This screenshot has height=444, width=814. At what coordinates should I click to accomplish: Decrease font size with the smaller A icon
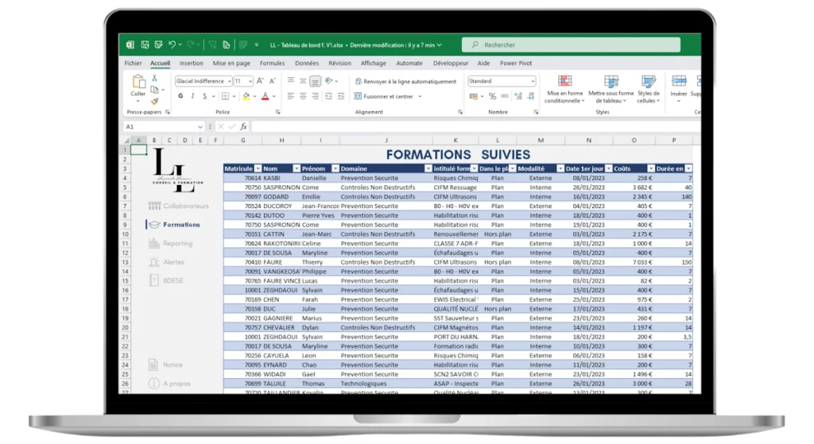(272, 81)
